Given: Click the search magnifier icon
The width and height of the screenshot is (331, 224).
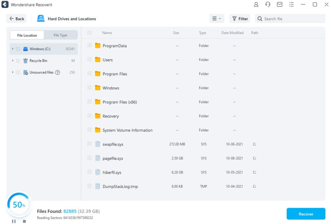Looking at the screenshot, I should tap(260, 19).
